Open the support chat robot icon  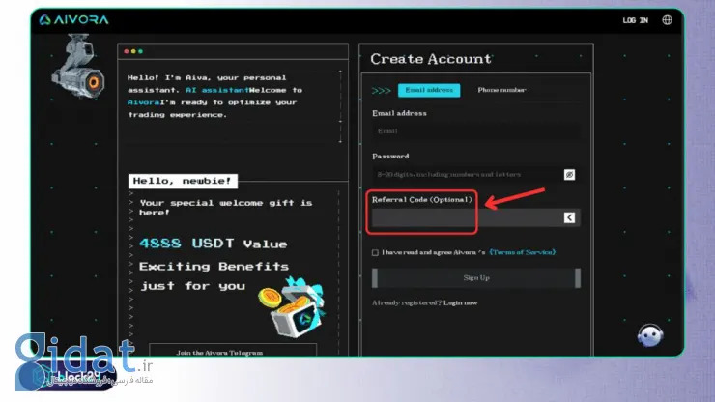[649, 334]
